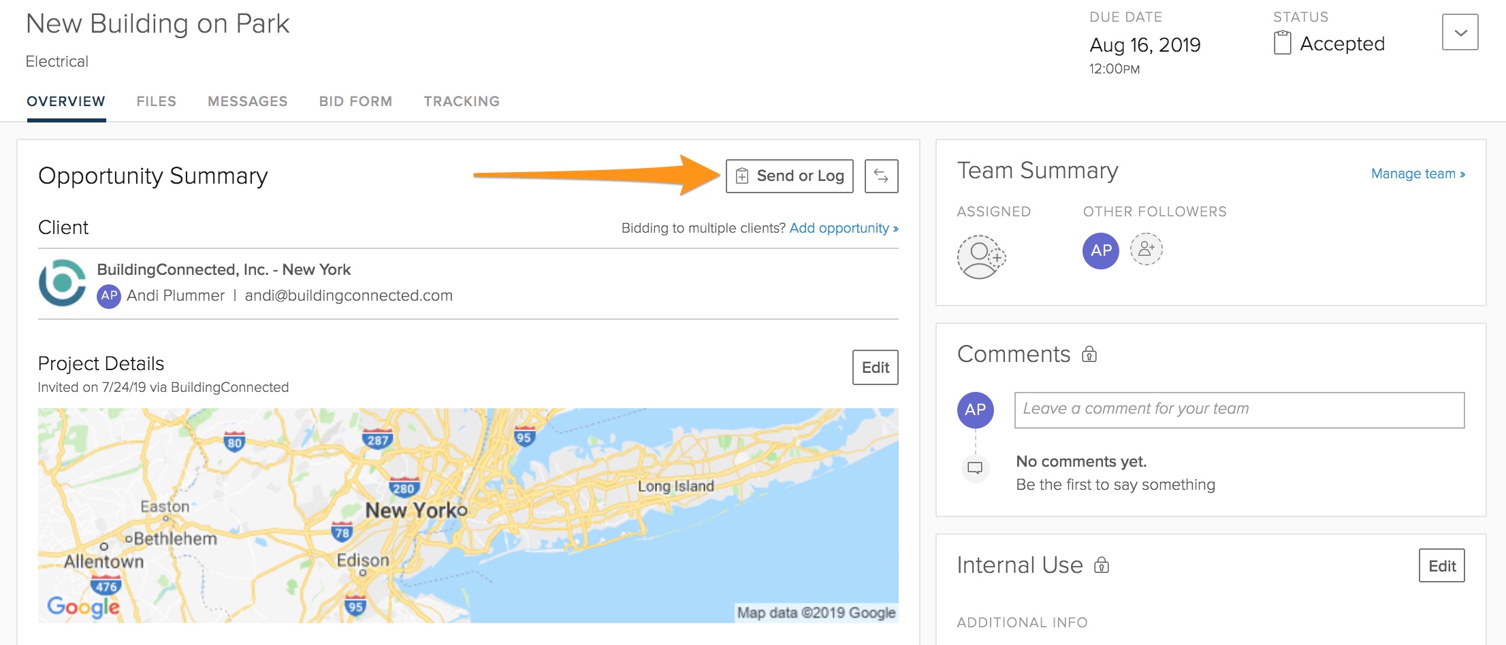Click the BuildingConnected company logo
1506x645 pixels.
[63, 282]
